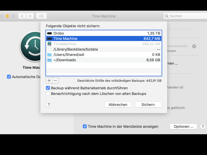Viewport: 207px width, 155px height.
Task: Click the Abbrechen button
Action: [x=118, y=105]
